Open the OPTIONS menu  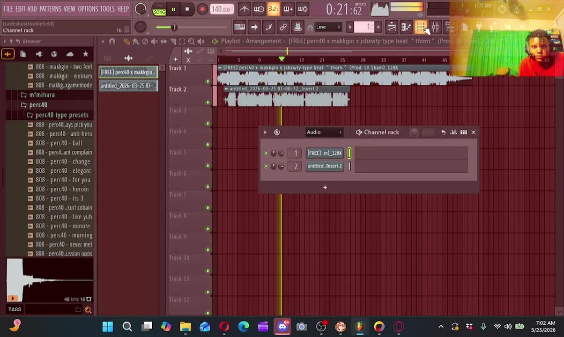tap(88, 9)
